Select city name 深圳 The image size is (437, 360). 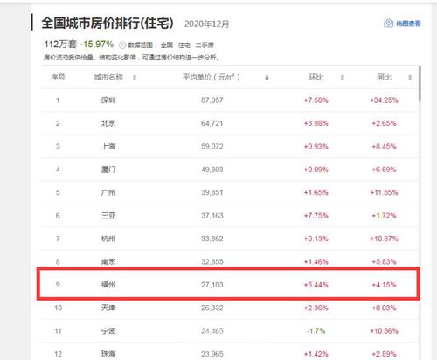click(108, 100)
